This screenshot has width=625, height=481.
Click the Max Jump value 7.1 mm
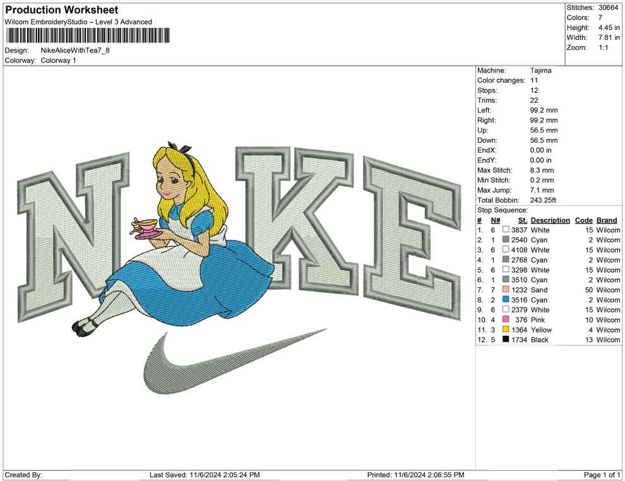tap(542, 190)
